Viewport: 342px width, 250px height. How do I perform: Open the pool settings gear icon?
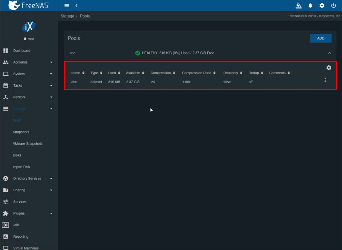(329, 68)
